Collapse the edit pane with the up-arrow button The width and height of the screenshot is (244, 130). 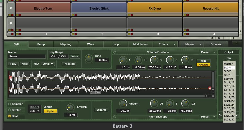click(237, 43)
